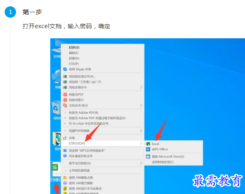The height and width of the screenshot is (194, 245).
Task: Click the 360 shredder icon beside 使用 360强力删除
Action: click(x=65, y=183)
